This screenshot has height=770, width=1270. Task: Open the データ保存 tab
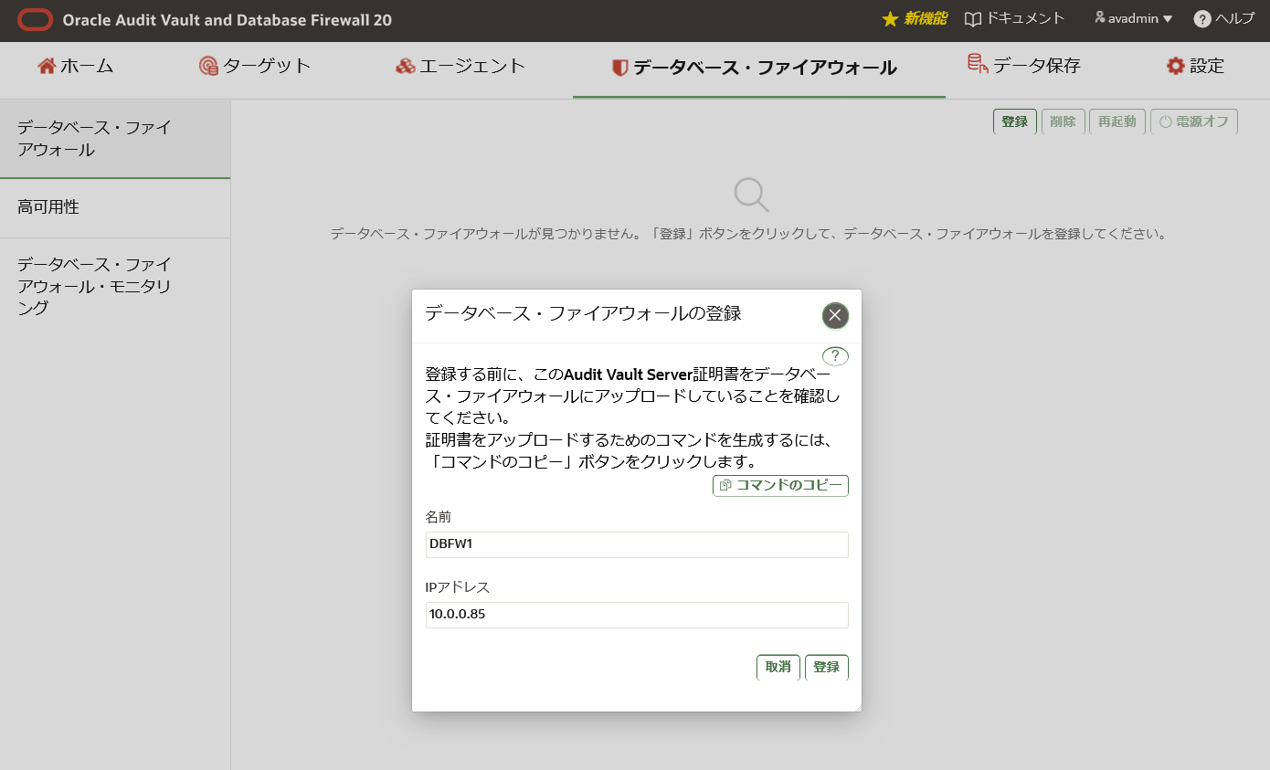click(x=1024, y=65)
